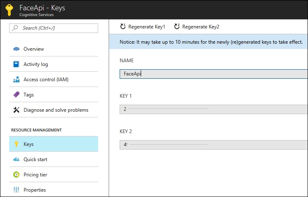The height and width of the screenshot is (197, 308).
Task: Click the Pricing tier green icon
Action: pyautogui.click(x=17, y=175)
